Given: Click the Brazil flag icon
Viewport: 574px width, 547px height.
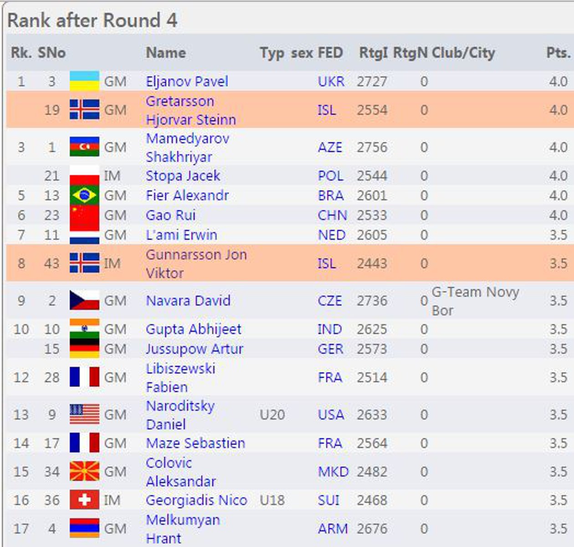Looking at the screenshot, I should [84, 196].
